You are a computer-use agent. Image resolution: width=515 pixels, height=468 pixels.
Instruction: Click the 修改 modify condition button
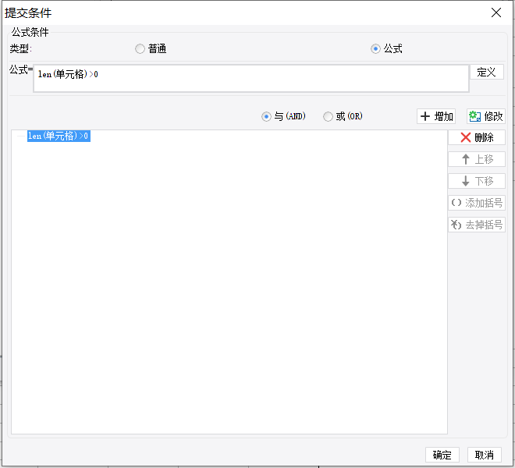tap(486, 116)
